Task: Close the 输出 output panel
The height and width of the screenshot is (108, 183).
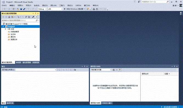Action: coord(87,67)
